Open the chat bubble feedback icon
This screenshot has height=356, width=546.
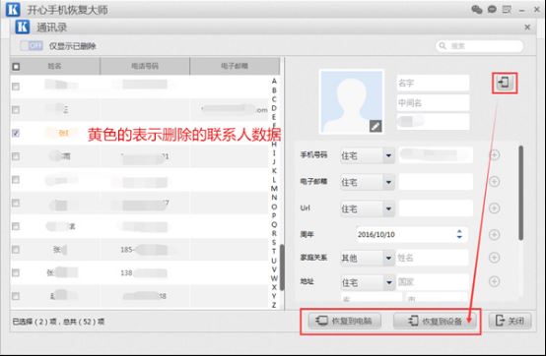492,10
